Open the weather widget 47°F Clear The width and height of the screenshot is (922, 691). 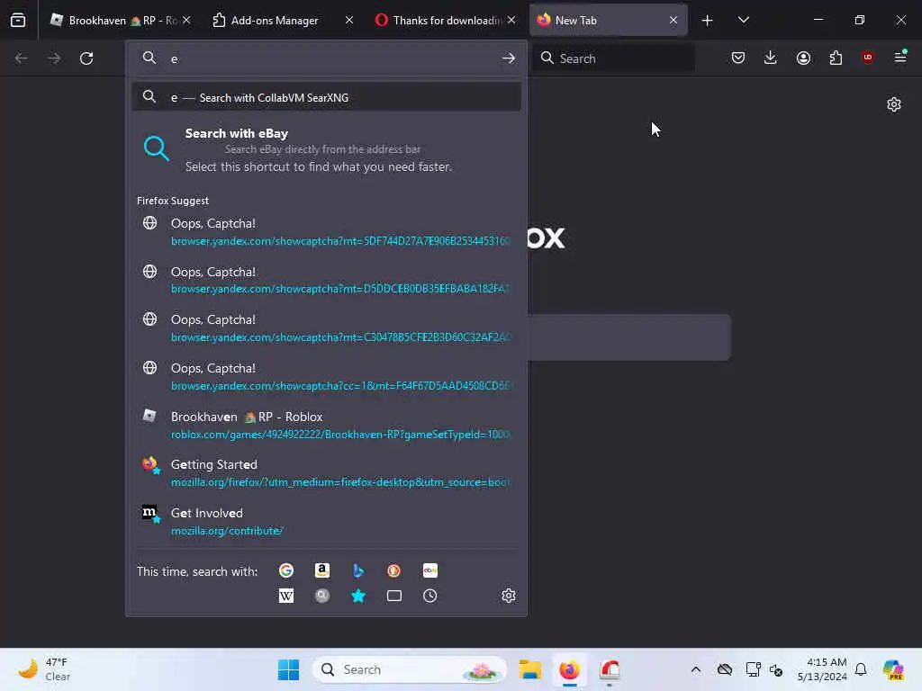pos(43,669)
